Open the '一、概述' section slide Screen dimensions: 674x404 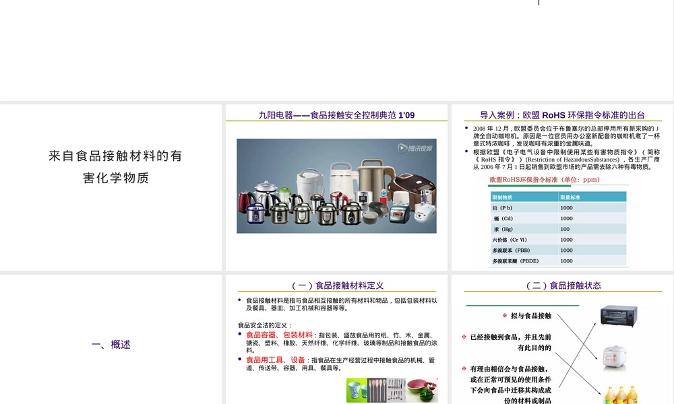(111, 339)
